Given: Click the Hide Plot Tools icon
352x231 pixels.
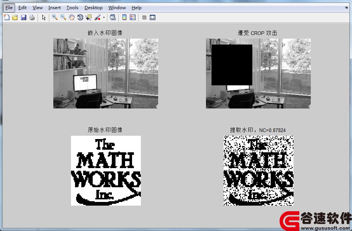Looking at the screenshot, I should 144,17.
